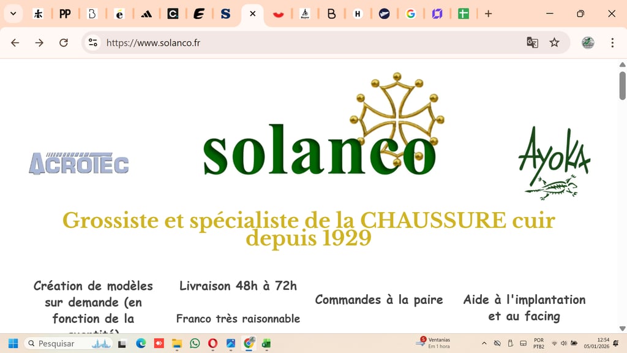This screenshot has width=627, height=353.
Task: Switch to the purple square favicon tab
Action: tap(437, 14)
